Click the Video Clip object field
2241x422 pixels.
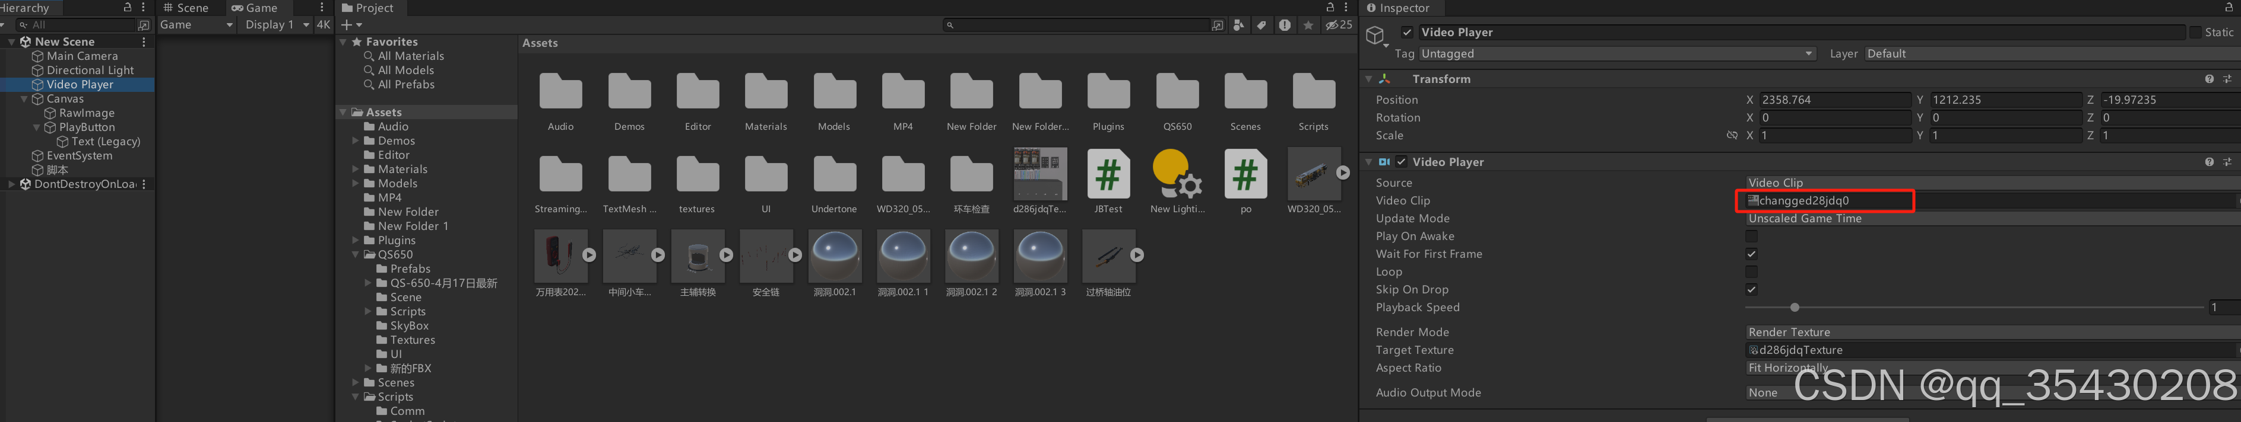(1992, 200)
